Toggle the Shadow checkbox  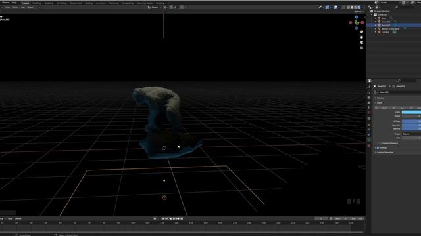pyautogui.click(x=378, y=148)
